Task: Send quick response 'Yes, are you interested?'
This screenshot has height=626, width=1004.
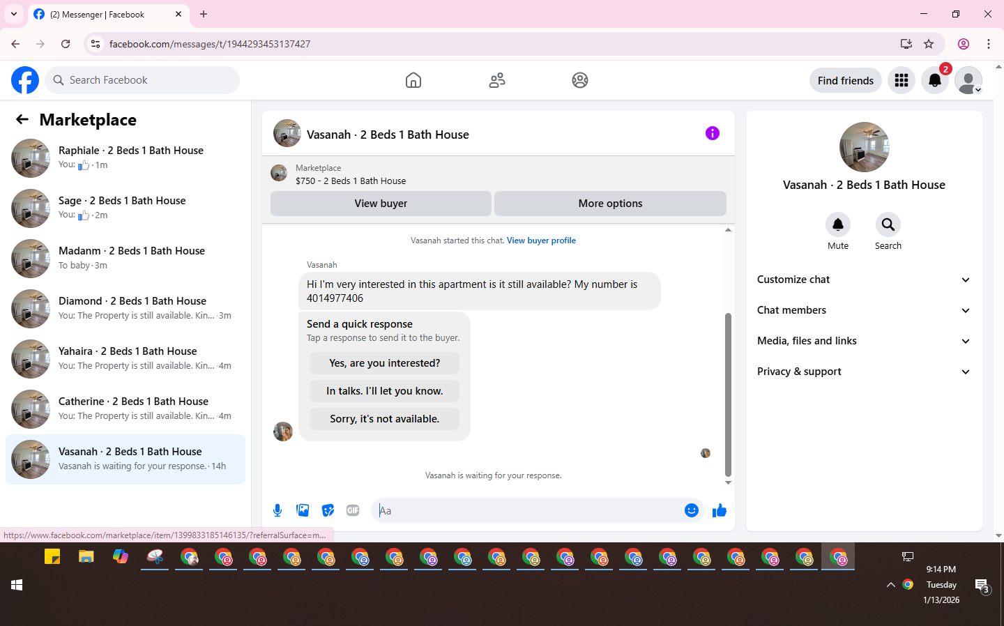Action: coord(384,363)
